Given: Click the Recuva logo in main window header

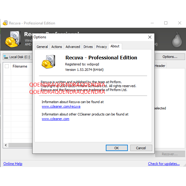Looking at the screenshot, I should (13, 39).
